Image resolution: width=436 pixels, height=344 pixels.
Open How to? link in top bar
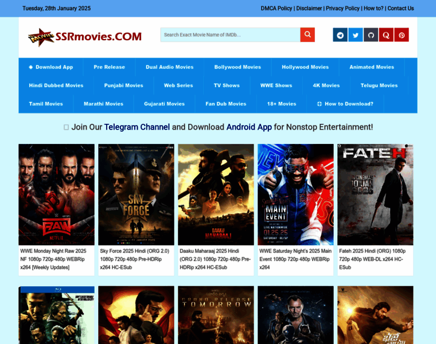(373, 9)
